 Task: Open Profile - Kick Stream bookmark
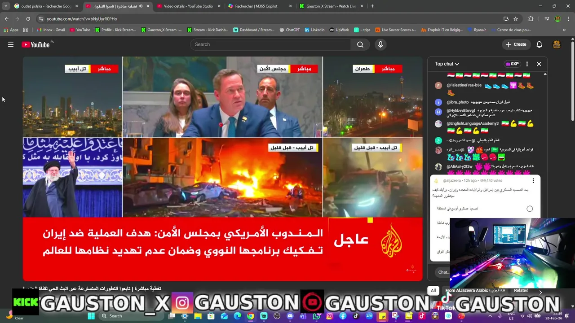115,30
